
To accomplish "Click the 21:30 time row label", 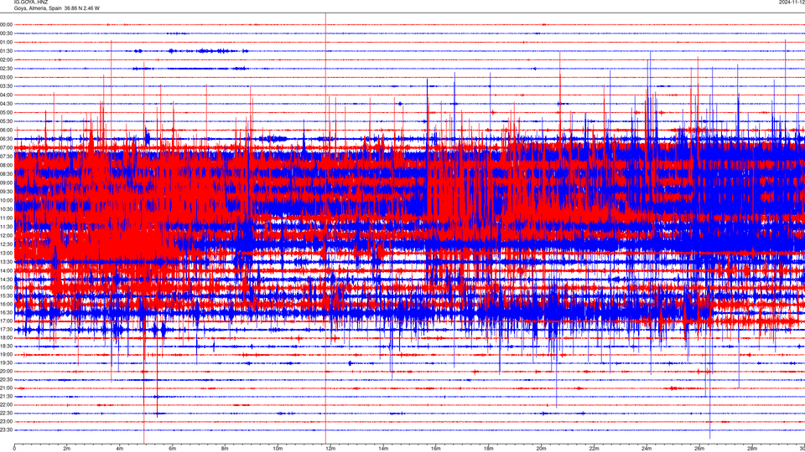I will point(7,397).
